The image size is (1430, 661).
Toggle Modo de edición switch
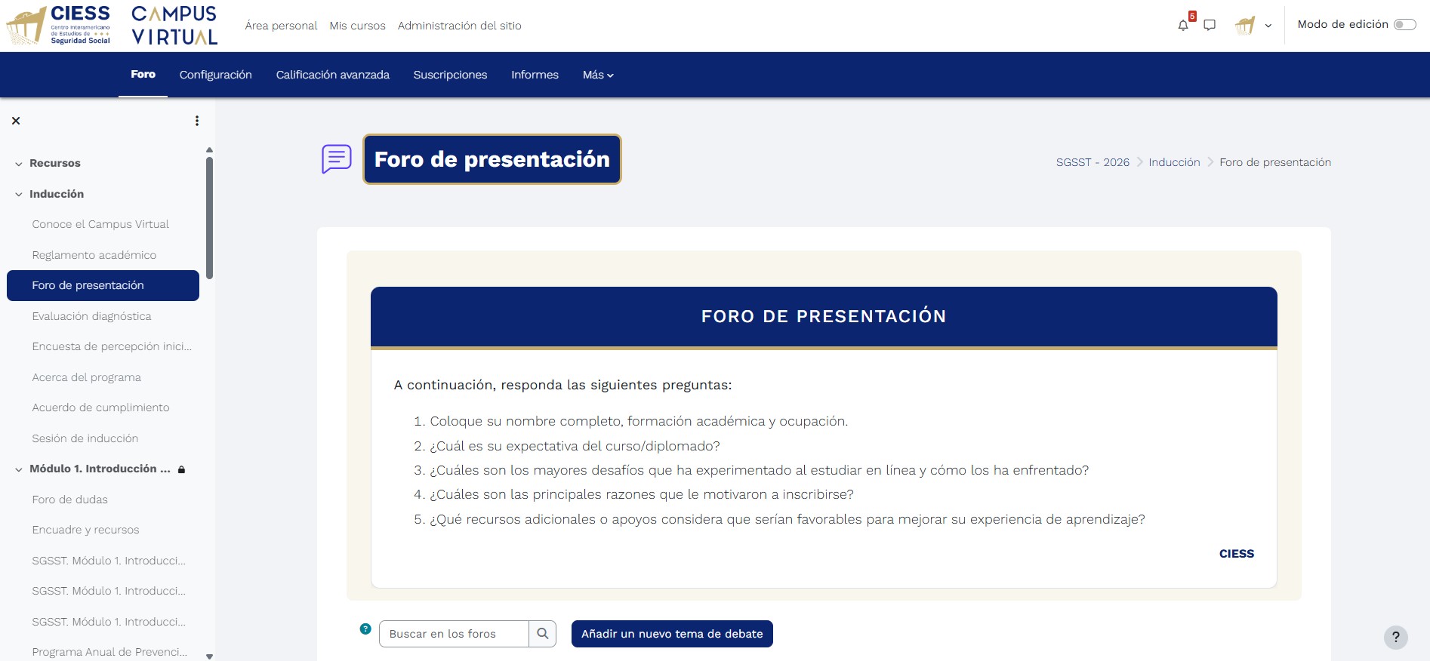pos(1404,25)
